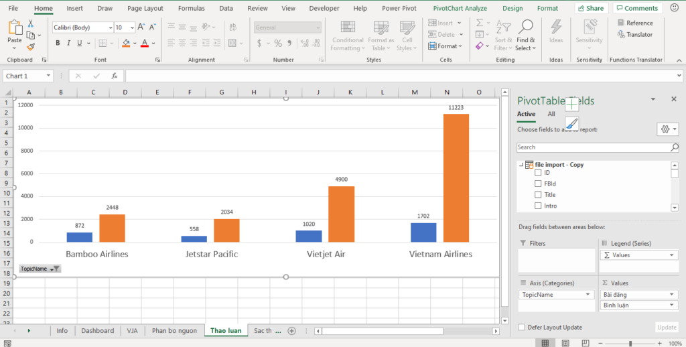Click the Share button
The image size is (686, 347).
[592, 8]
